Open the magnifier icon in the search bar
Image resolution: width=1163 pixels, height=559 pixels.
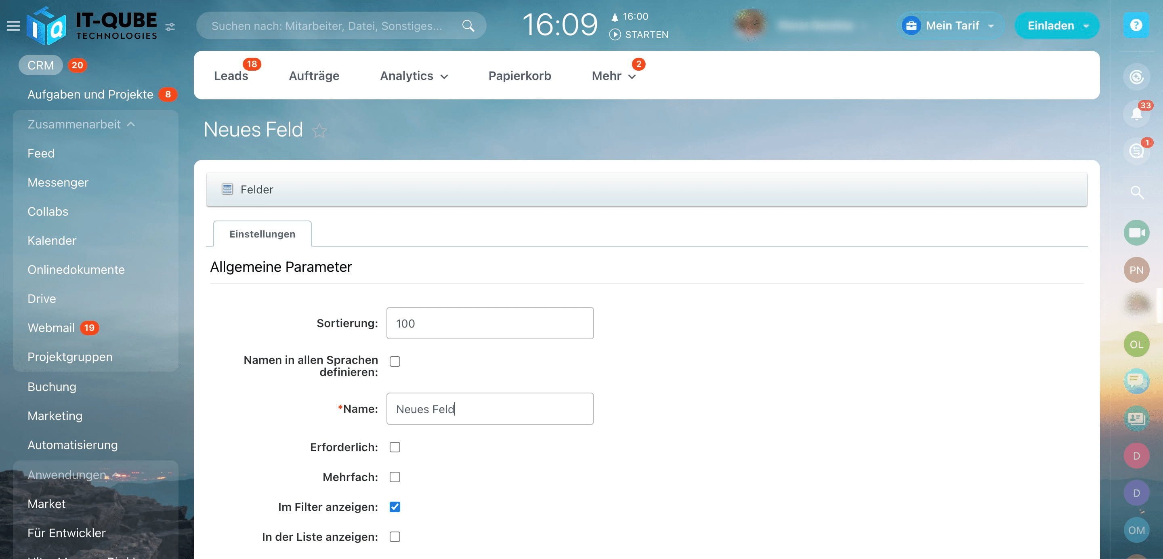pos(468,26)
